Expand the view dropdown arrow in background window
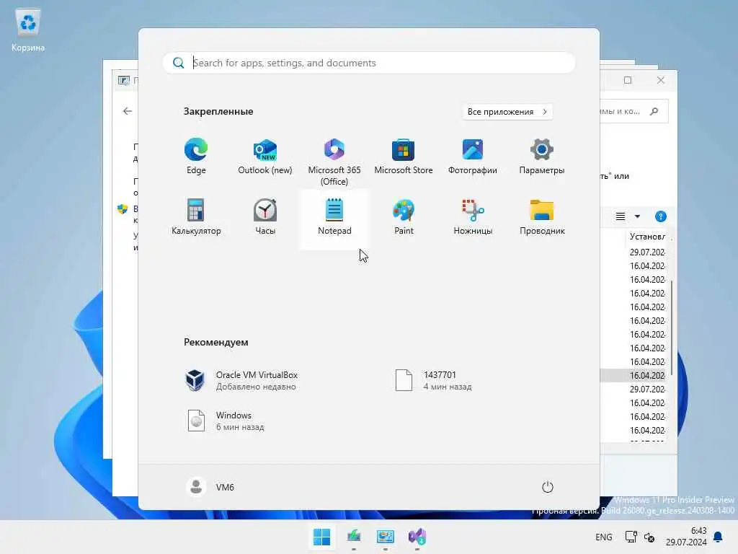Screen dimensions: 738x554 point(637,216)
